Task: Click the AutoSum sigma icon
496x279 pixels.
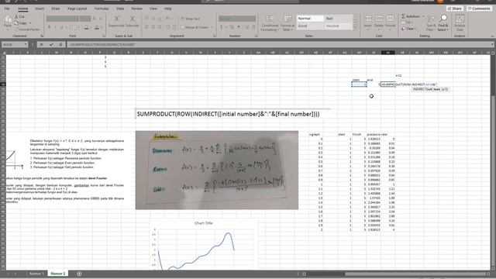Action: pos(404,16)
